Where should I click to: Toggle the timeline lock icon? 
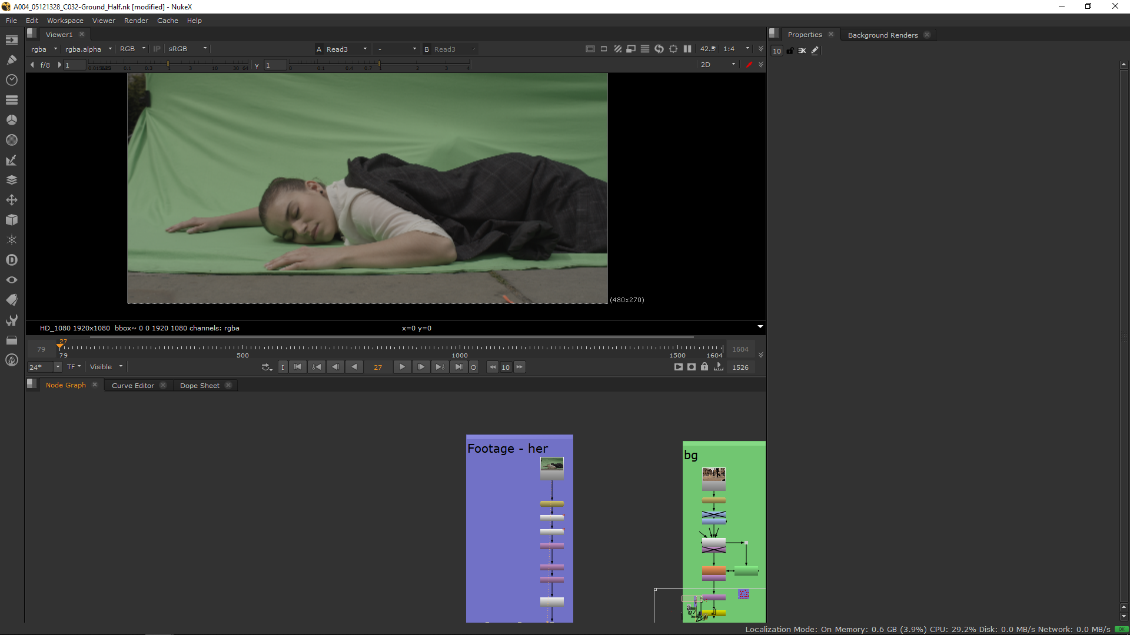[x=704, y=367]
